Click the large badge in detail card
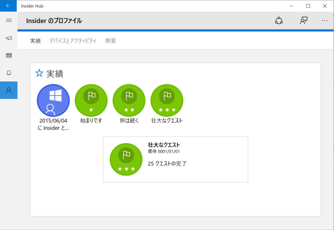334x230 pixels. (x=126, y=160)
